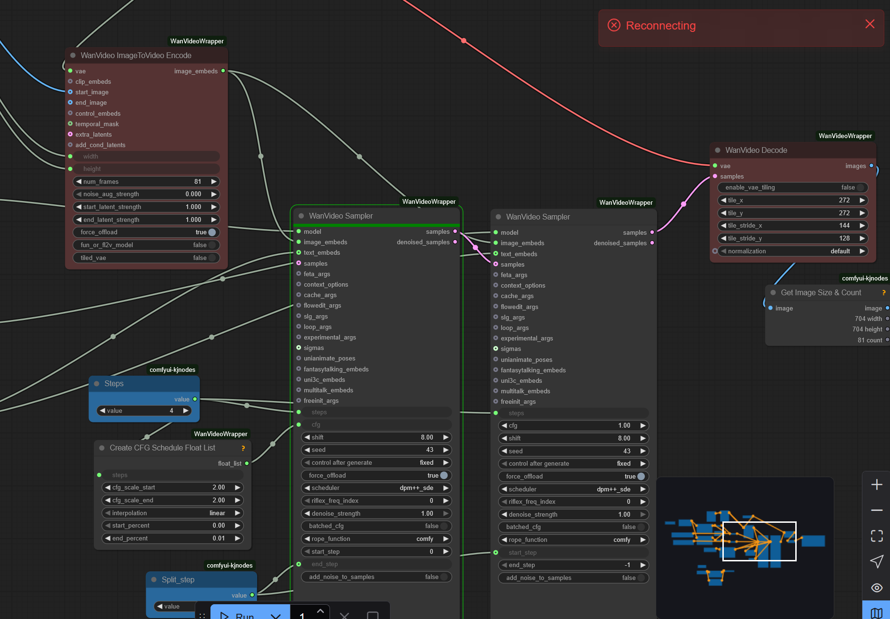Collapse Create CFG Schedule Float List via title dot
This screenshot has width=890, height=619.
[102, 448]
